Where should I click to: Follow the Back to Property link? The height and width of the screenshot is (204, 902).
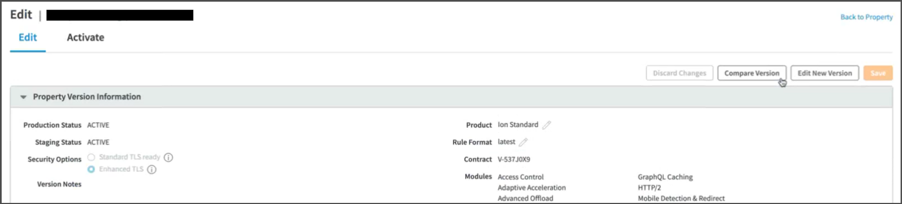point(866,17)
